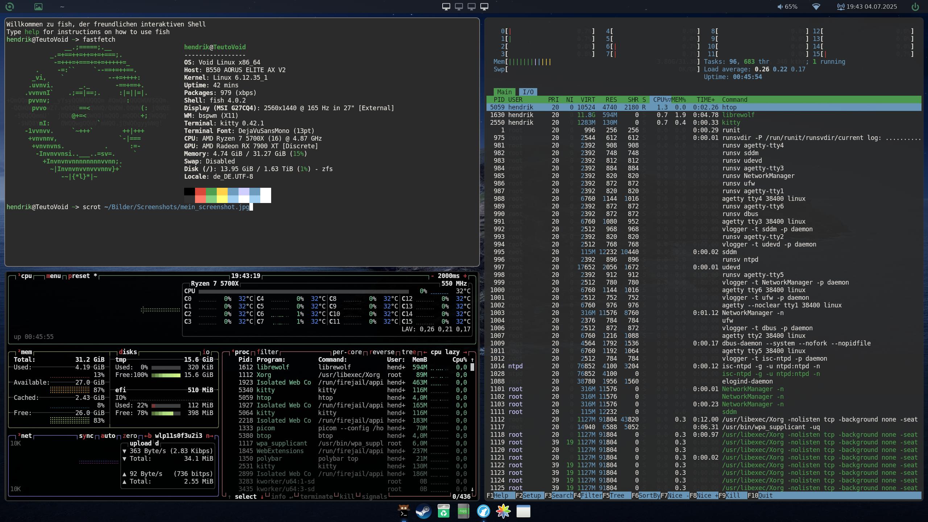The height and width of the screenshot is (522, 928).
Task: Click the red color block in fastfetch output
Action: tap(200, 192)
